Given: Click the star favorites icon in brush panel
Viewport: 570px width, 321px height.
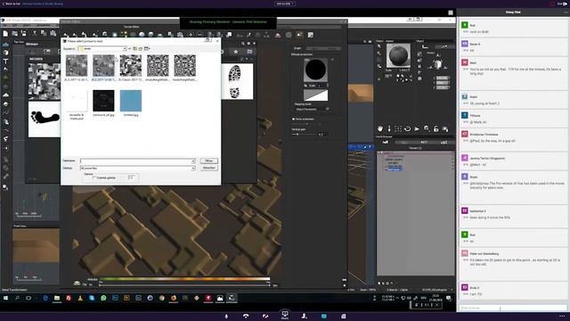Looking at the screenshot, I should tap(236, 52).
